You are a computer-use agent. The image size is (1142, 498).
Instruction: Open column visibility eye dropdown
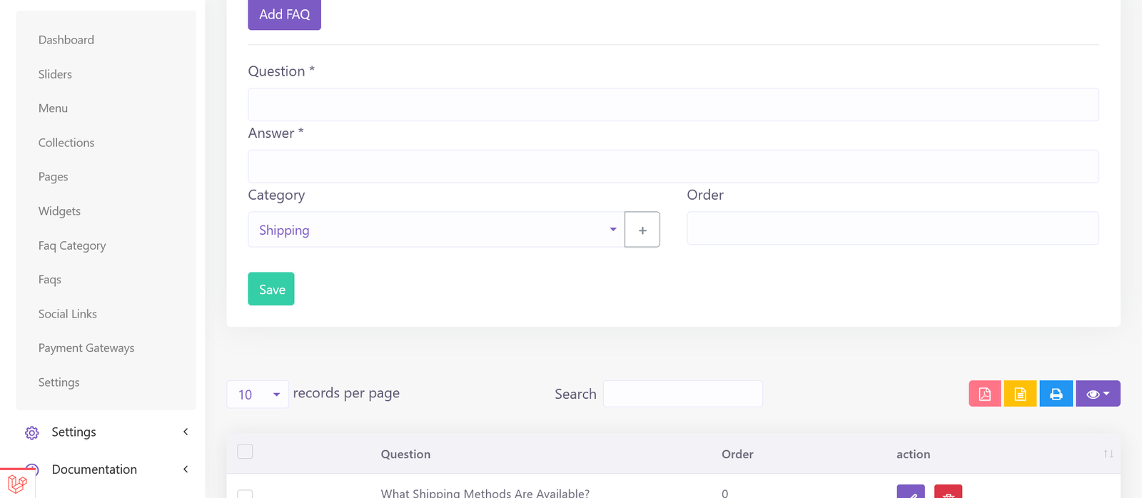coord(1097,394)
